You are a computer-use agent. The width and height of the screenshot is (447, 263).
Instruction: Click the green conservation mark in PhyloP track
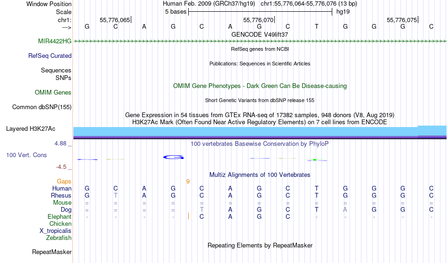click(315, 160)
